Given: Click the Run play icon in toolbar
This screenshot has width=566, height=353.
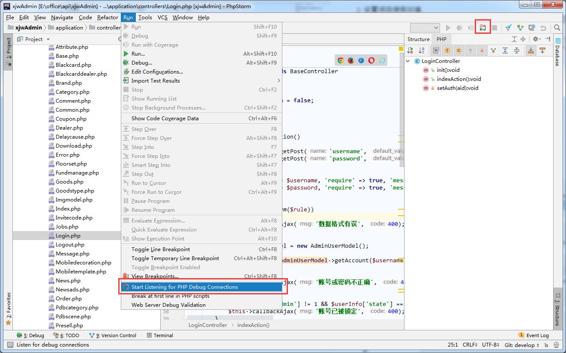Looking at the screenshot, I should point(448,28).
